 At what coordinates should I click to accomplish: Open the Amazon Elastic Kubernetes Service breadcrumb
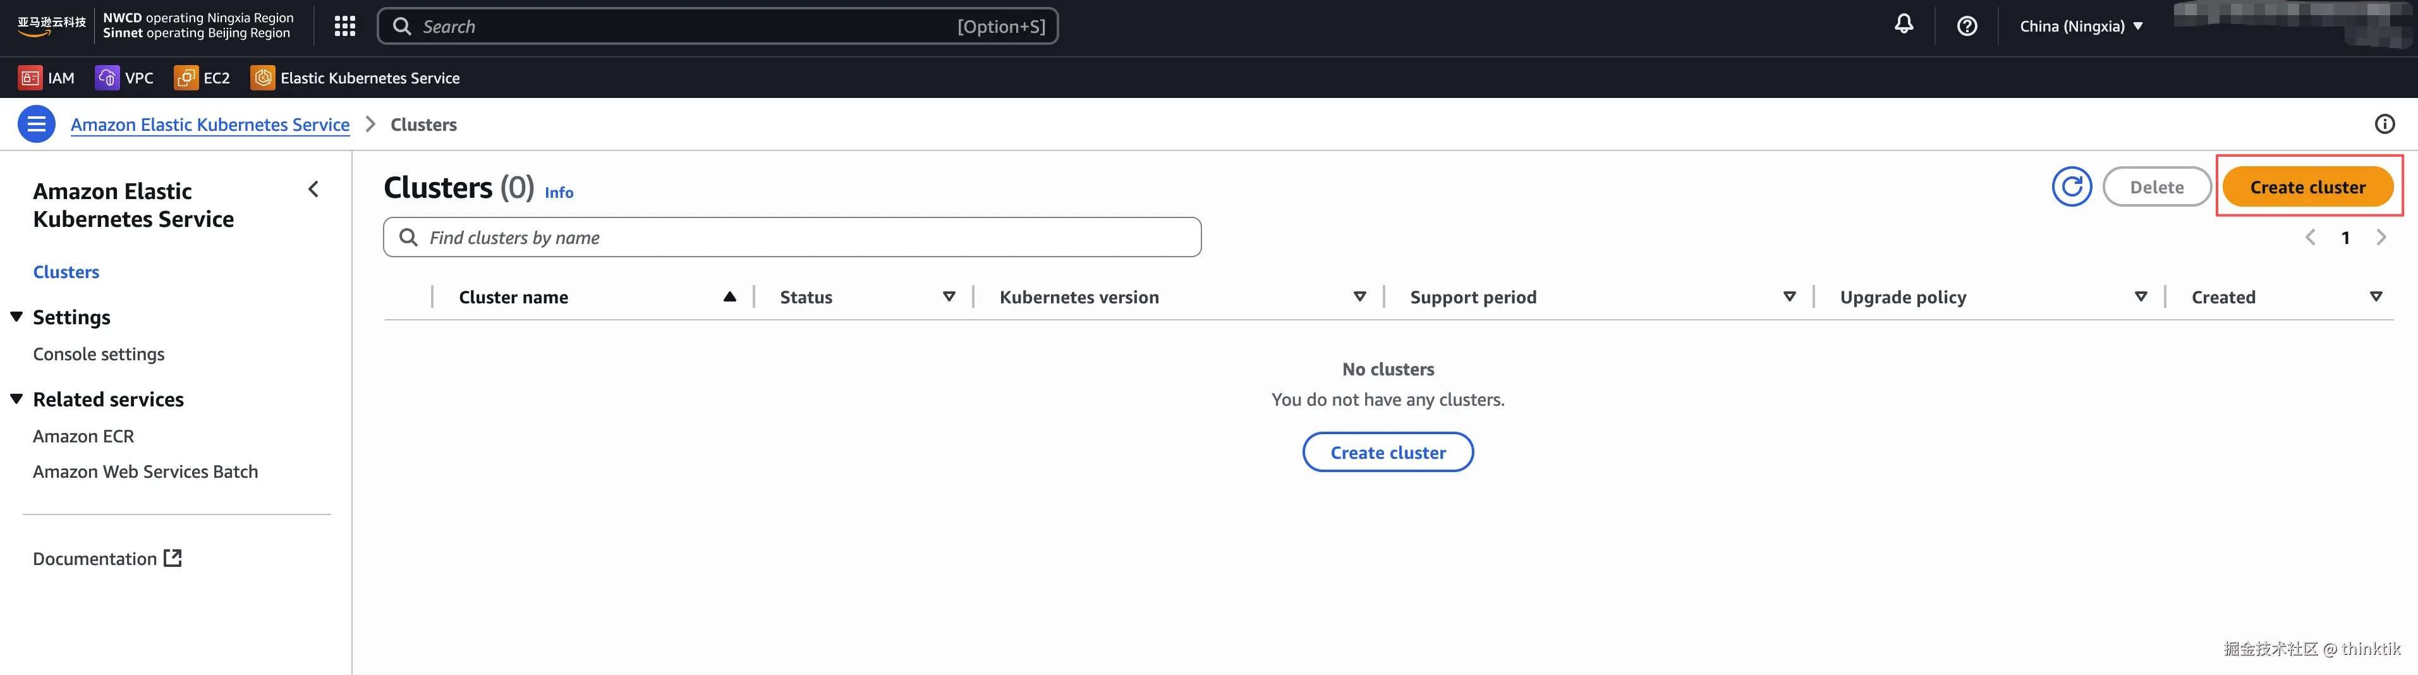(x=209, y=125)
